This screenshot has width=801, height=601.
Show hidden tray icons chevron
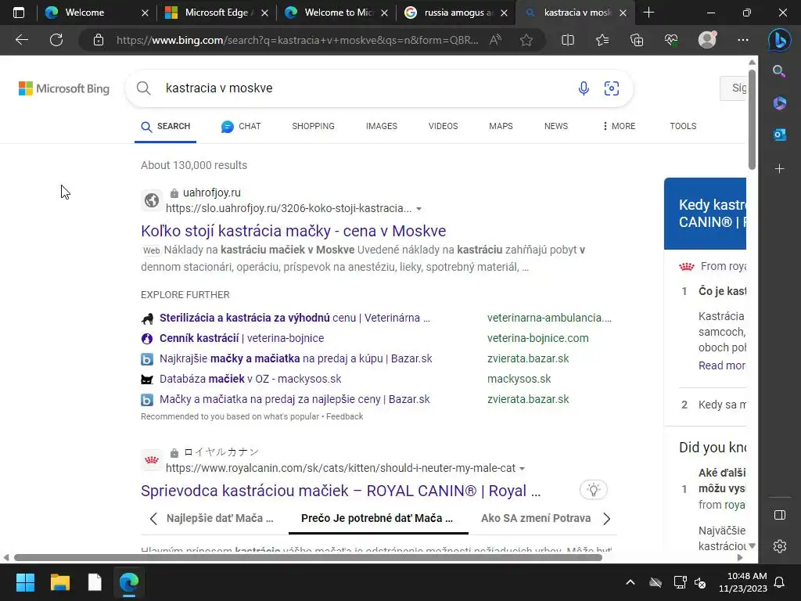click(630, 582)
